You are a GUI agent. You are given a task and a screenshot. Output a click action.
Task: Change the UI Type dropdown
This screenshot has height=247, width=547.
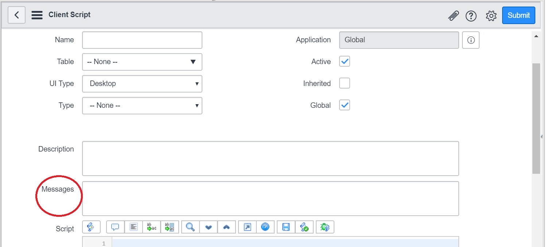(x=142, y=84)
